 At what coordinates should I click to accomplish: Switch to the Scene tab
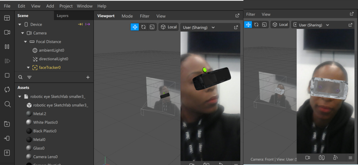pyautogui.click(x=23, y=16)
